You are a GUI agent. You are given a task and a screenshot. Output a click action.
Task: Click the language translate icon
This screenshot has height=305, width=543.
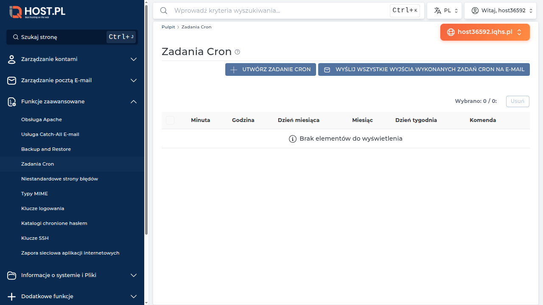tap(438, 11)
